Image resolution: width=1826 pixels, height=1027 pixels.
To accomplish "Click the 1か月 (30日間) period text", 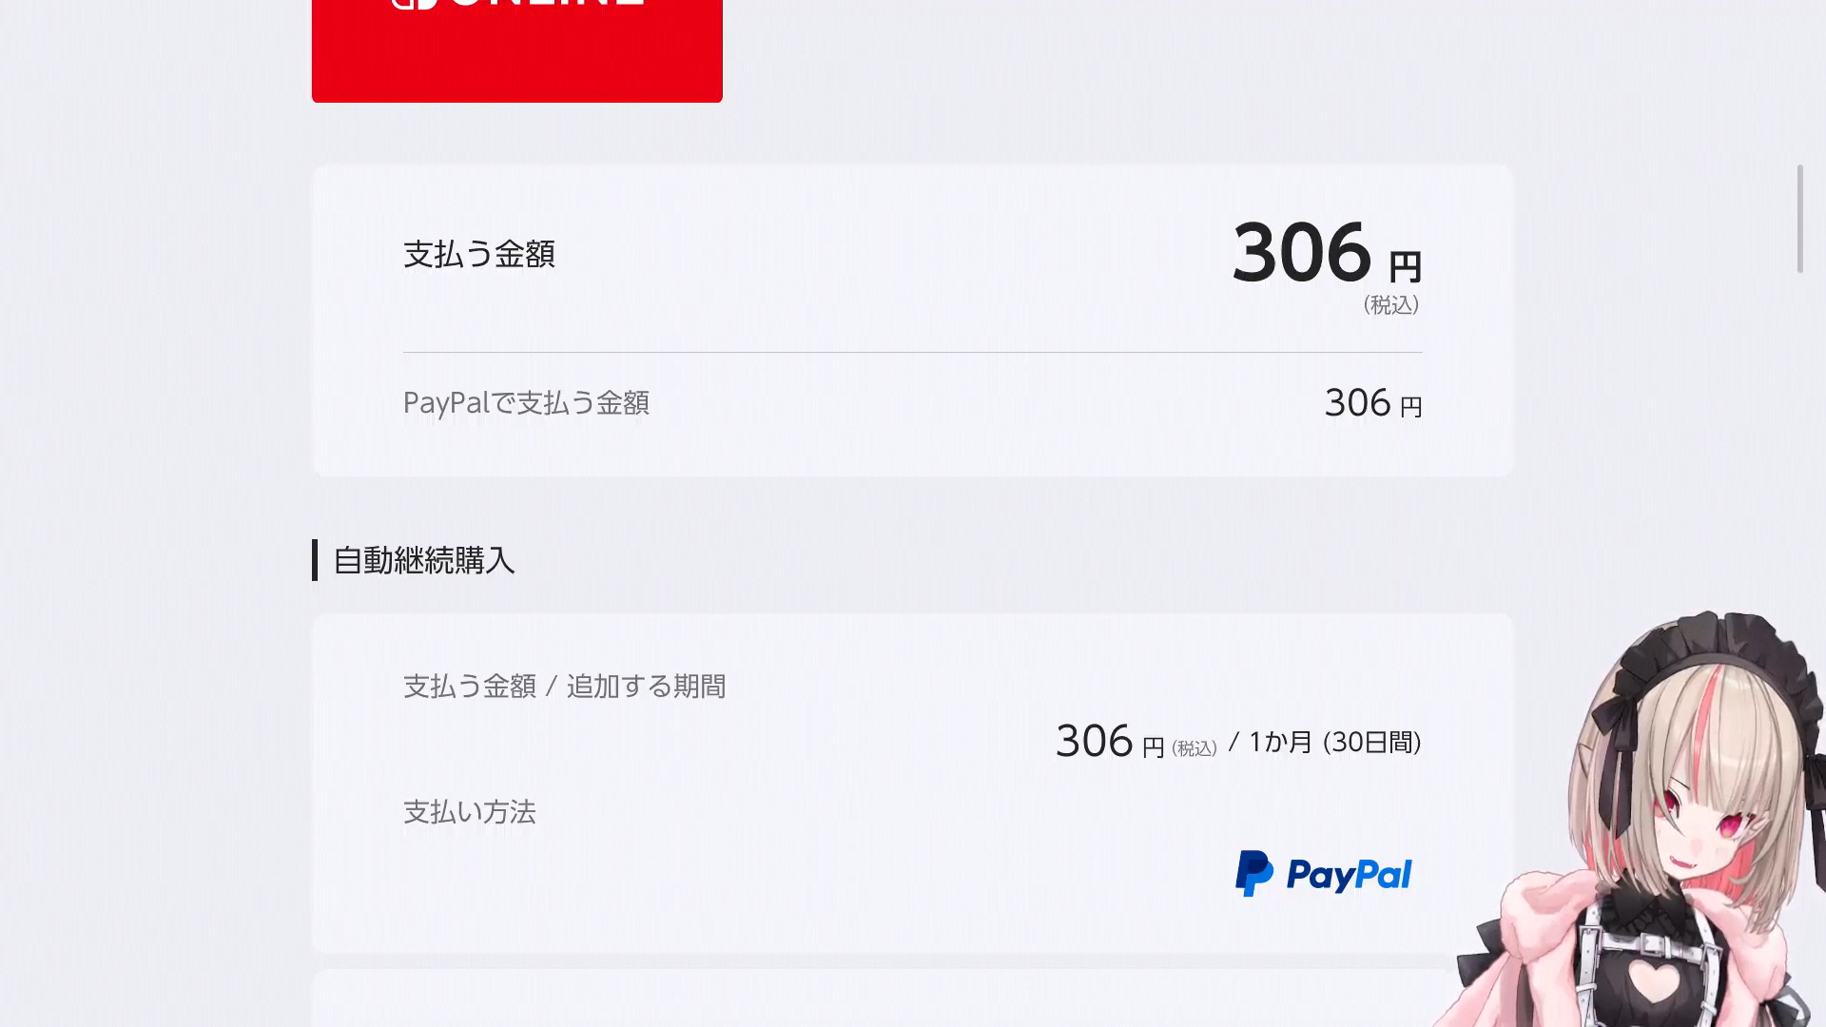I will click(x=1335, y=742).
